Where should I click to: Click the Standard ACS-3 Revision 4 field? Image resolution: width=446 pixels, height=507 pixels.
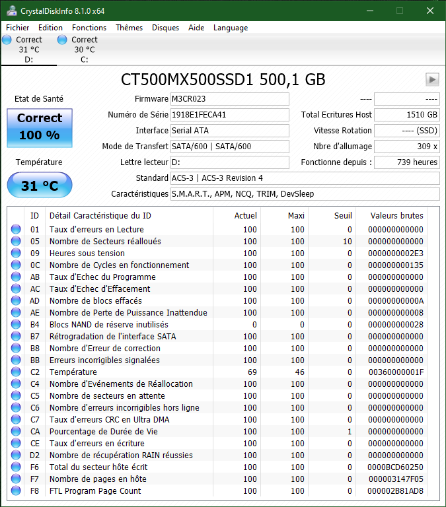[305, 178]
